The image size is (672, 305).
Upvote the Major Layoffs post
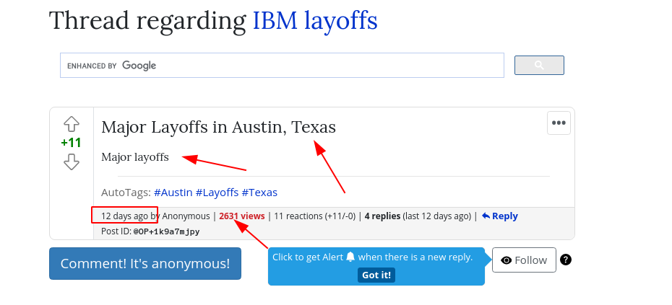71,124
